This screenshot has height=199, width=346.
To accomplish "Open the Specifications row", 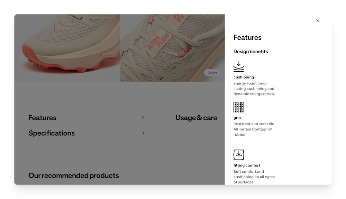I will point(86,133).
